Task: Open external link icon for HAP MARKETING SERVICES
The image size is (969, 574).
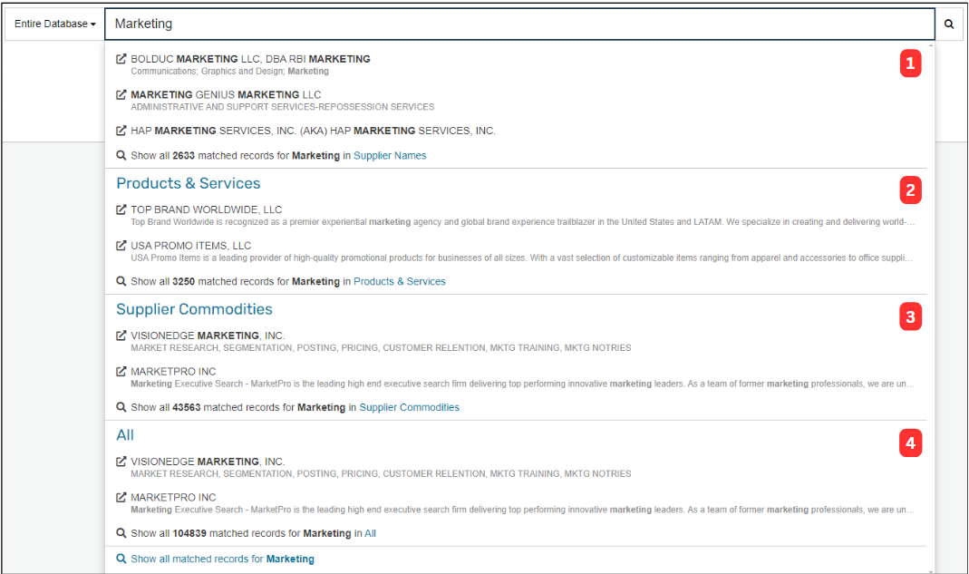Action: (x=121, y=131)
